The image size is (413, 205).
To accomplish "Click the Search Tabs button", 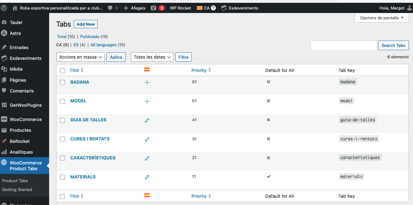I will (x=393, y=45).
